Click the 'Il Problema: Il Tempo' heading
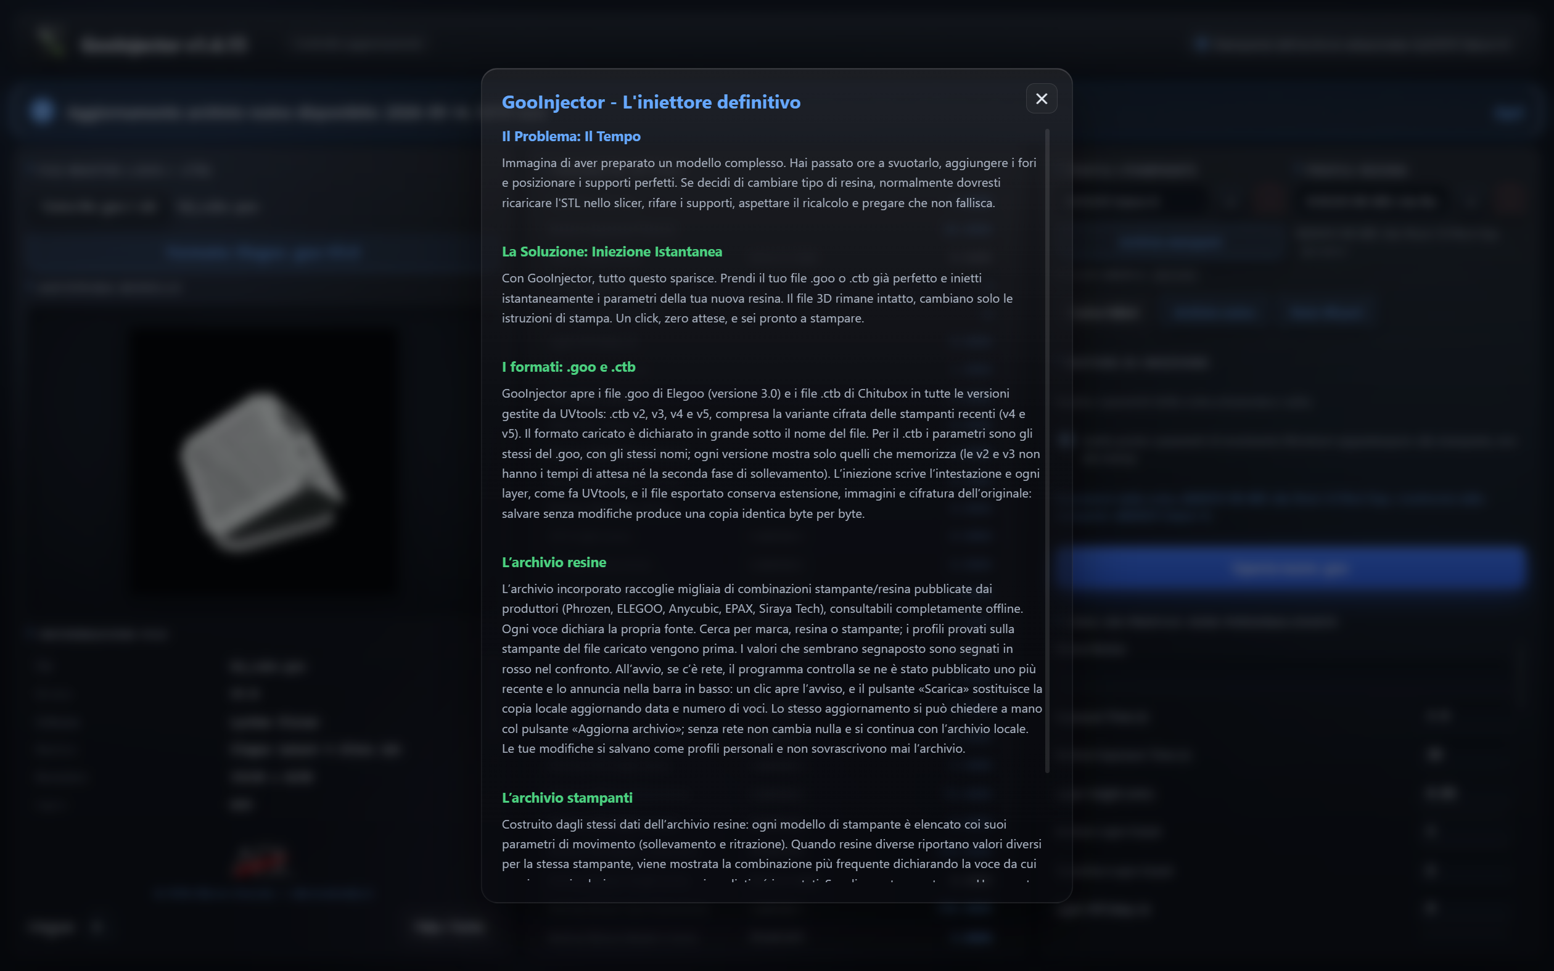 (x=571, y=136)
